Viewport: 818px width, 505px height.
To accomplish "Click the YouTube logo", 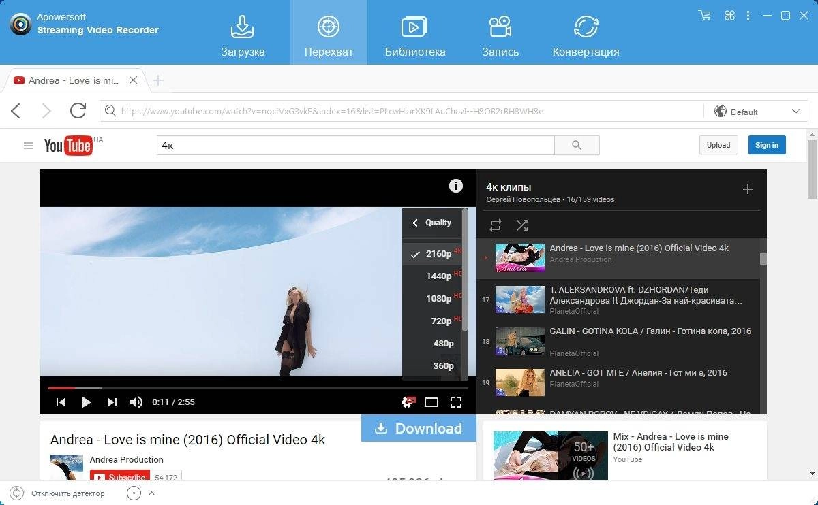I will pyautogui.click(x=68, y=145).
